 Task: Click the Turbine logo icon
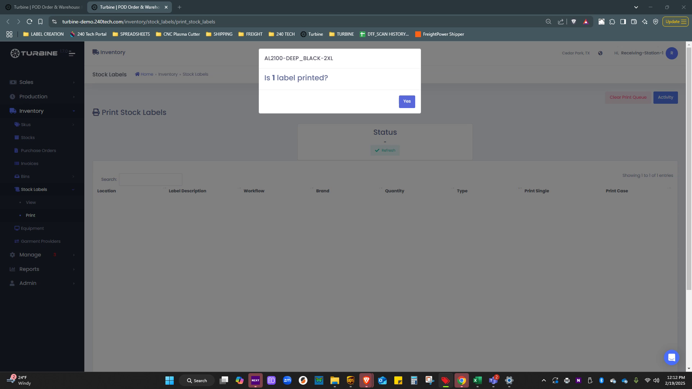pos(15,53)
